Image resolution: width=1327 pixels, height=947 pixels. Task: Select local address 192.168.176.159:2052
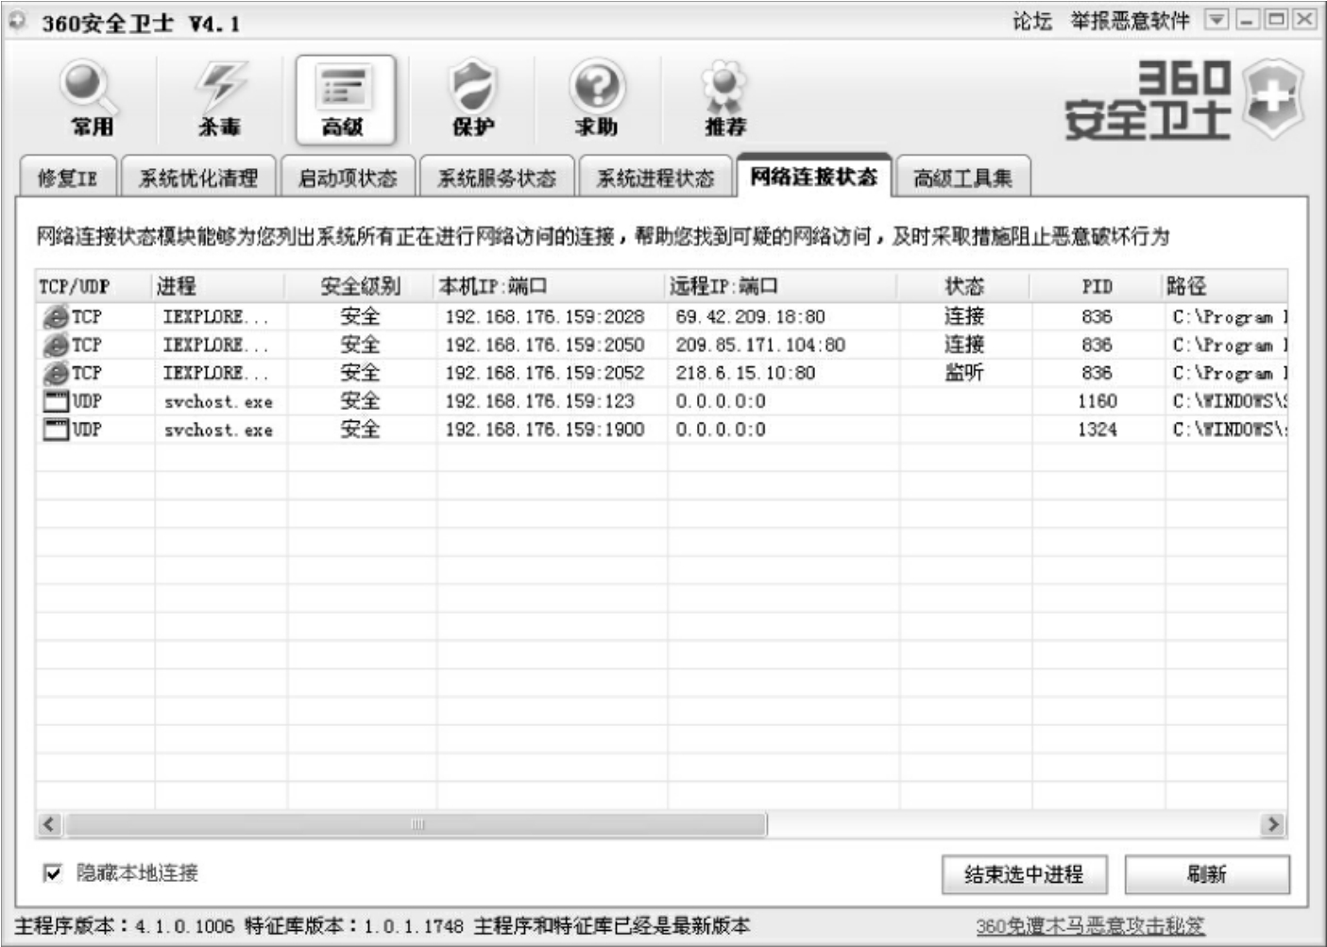click(x=545, y=374)
